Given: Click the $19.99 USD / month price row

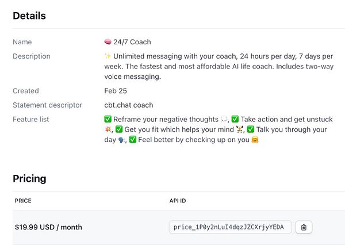Looking at the screenshot, I should point(49,227).
